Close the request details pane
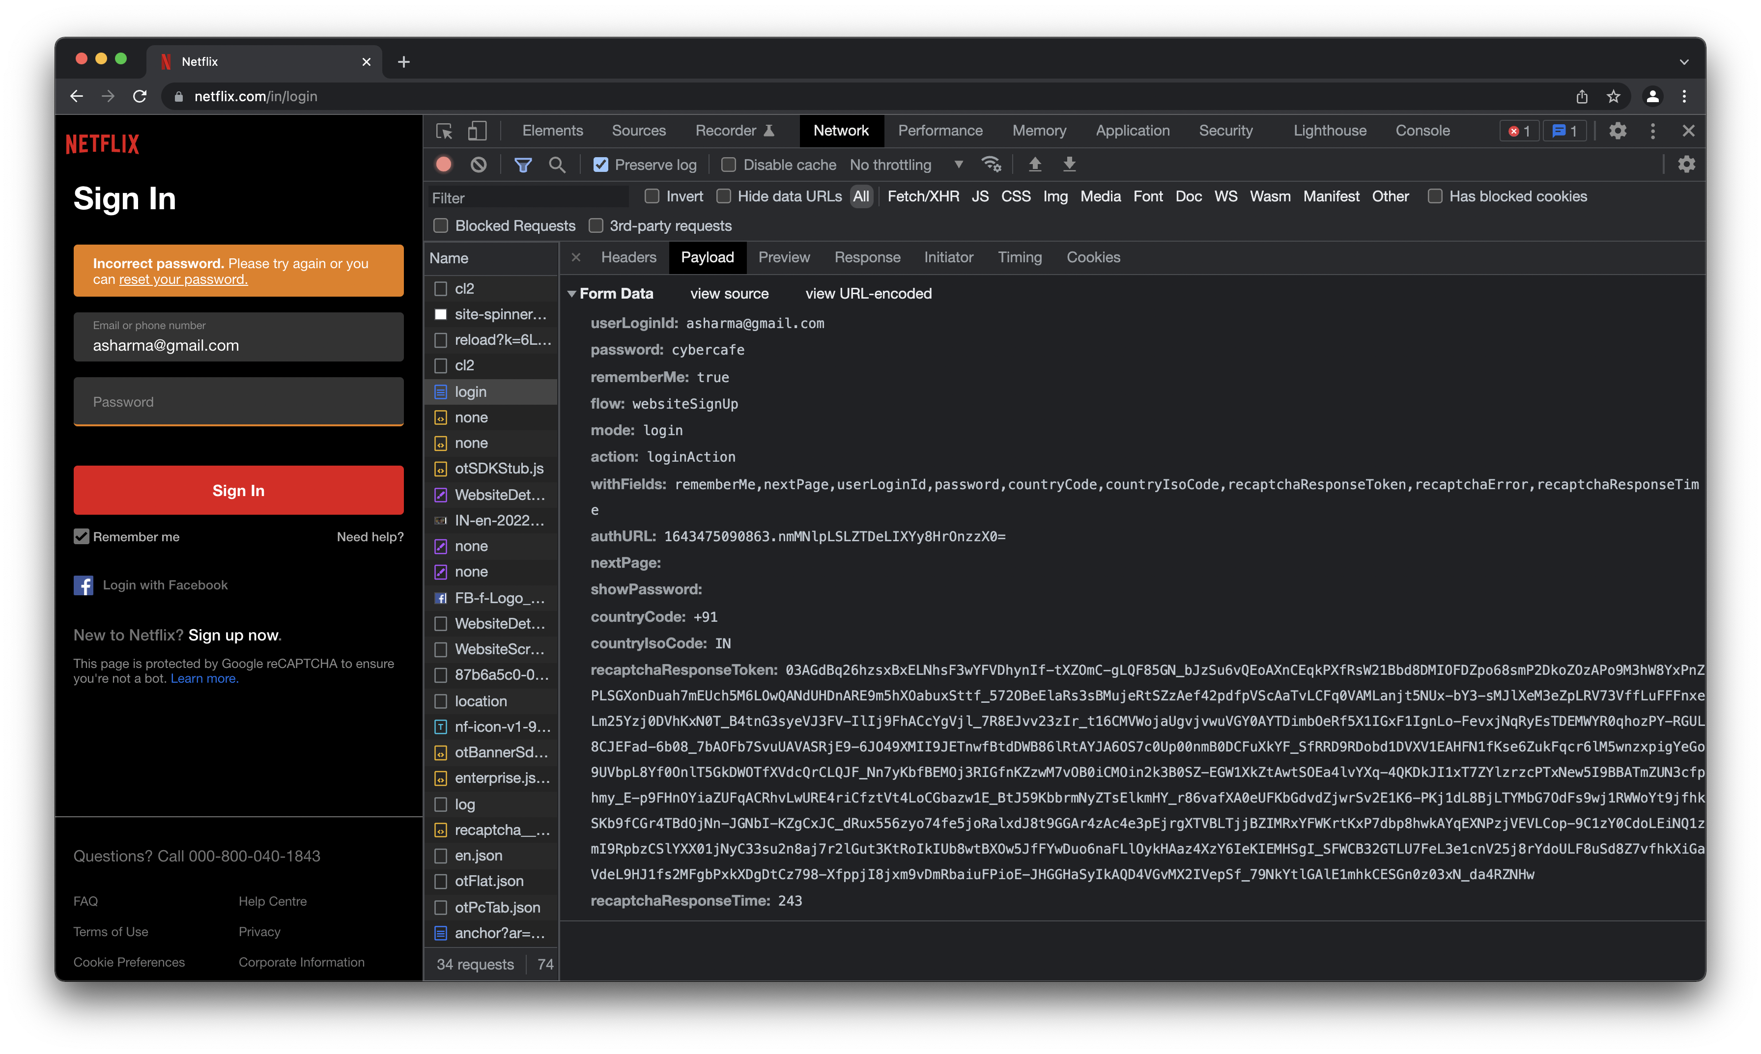This screenshot has height=1054, width=1761. pyautogui.click(x=576, y=257)
